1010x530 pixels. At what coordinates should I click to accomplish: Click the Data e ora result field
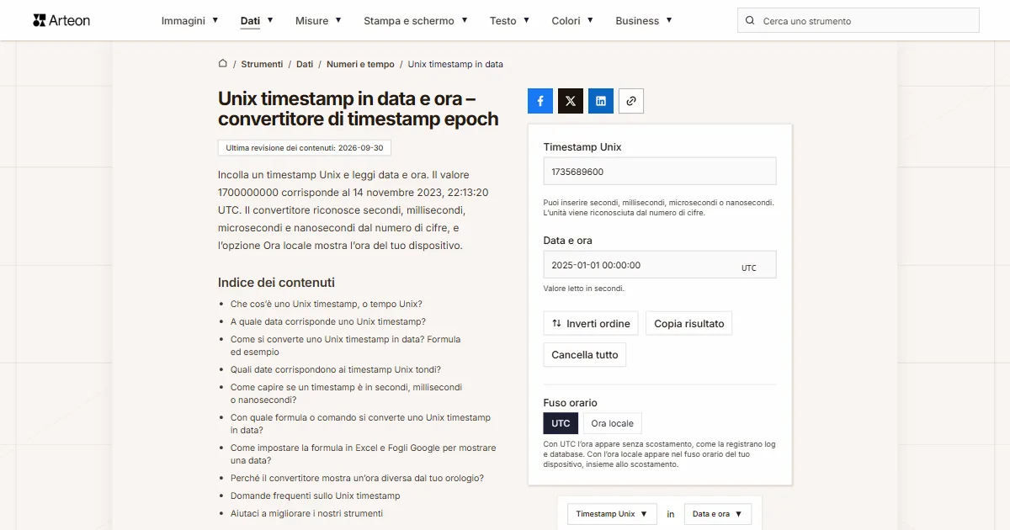click(x=660, y=265)
